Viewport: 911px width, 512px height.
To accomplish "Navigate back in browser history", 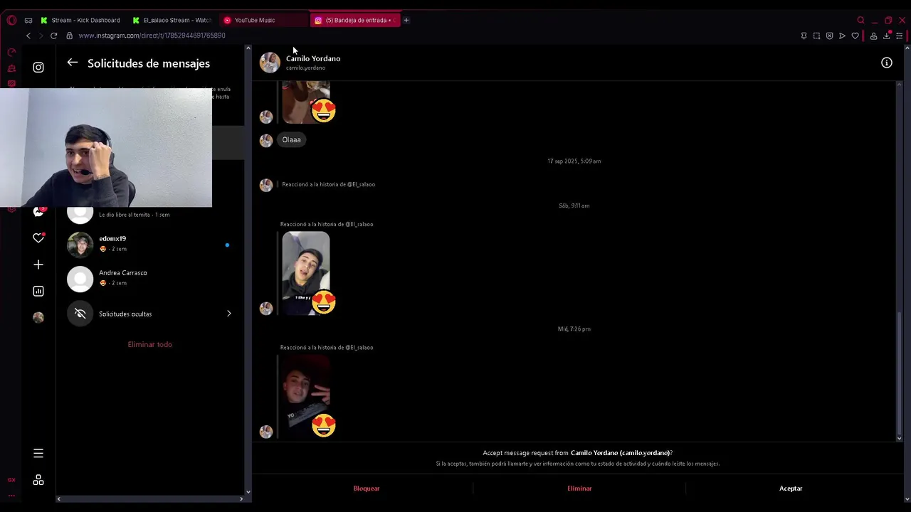I will pos(28,36).
